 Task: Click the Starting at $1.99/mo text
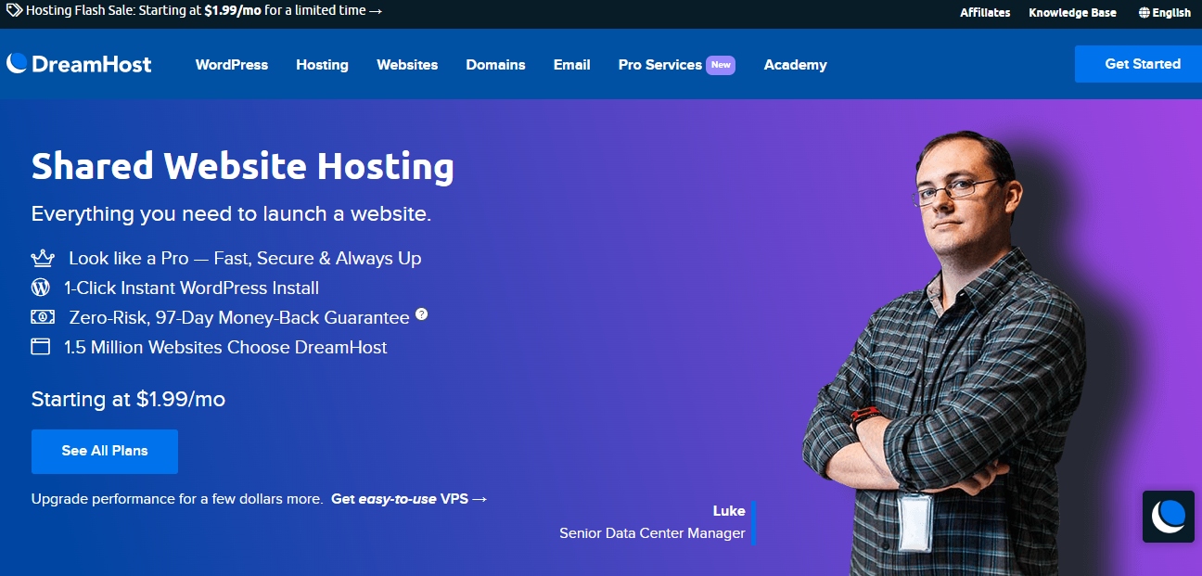128,400
